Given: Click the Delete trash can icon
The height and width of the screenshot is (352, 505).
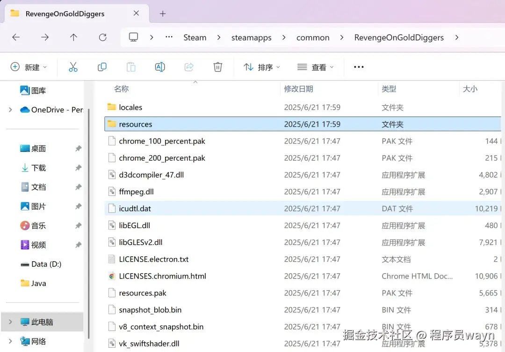Looking at the screenshot, I should pos(218,67).
